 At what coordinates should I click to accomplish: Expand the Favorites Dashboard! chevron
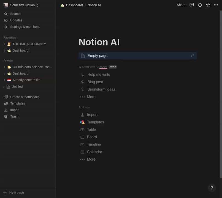click(x=4, y=51)
